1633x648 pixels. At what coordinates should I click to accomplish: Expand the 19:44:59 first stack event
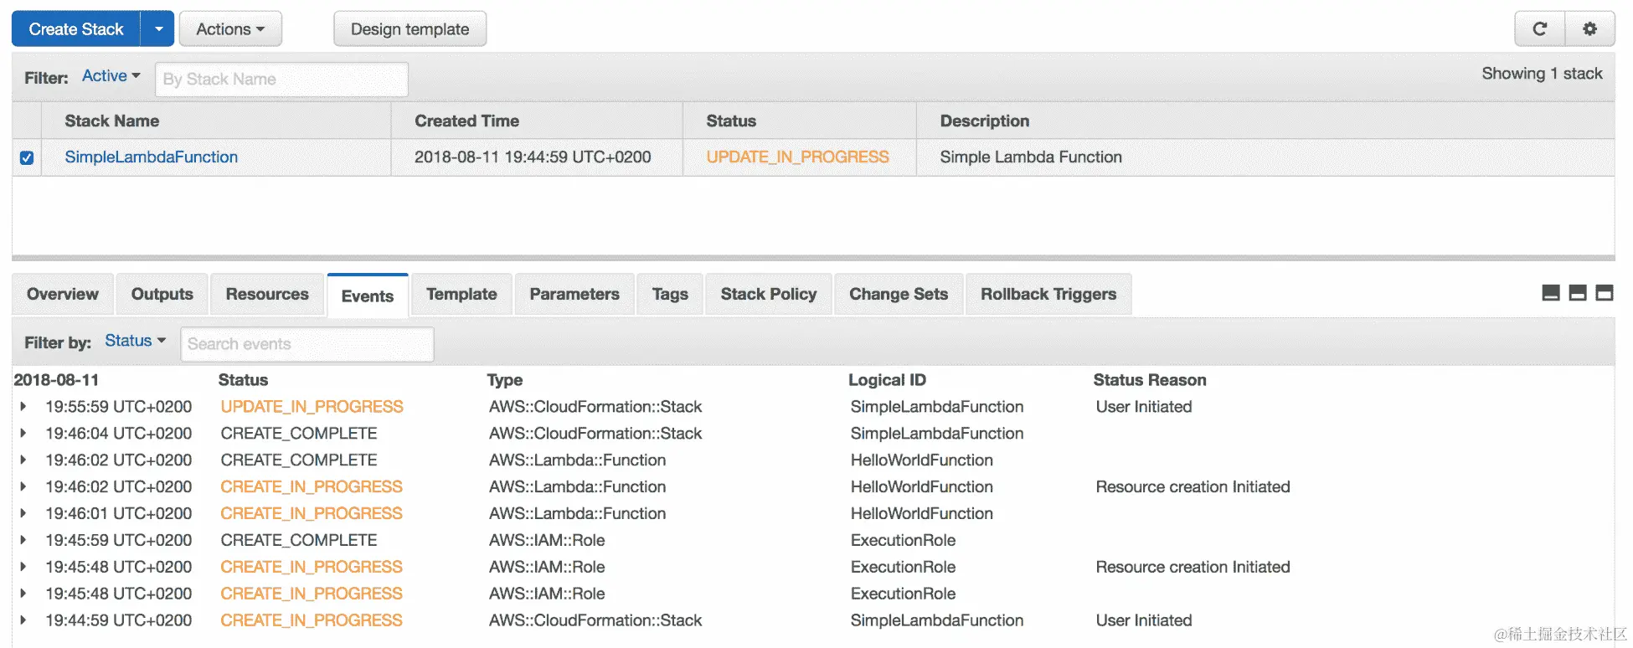tap(23, 620)
